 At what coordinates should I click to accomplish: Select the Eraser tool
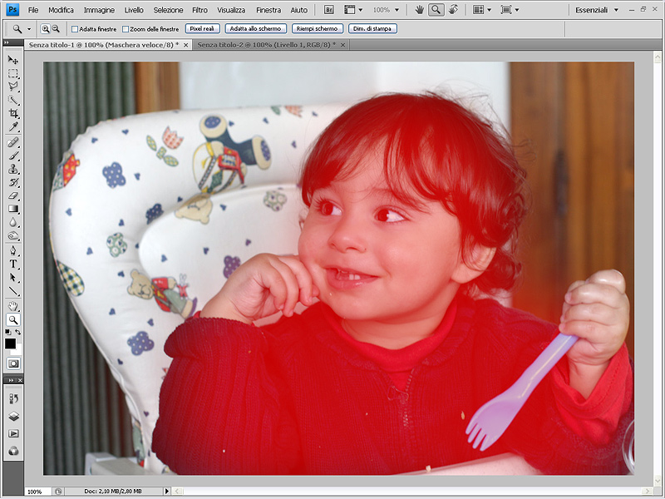[13, 195]
